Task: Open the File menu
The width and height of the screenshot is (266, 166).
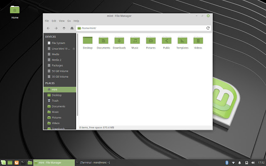Action: click(x=47, y=21)
